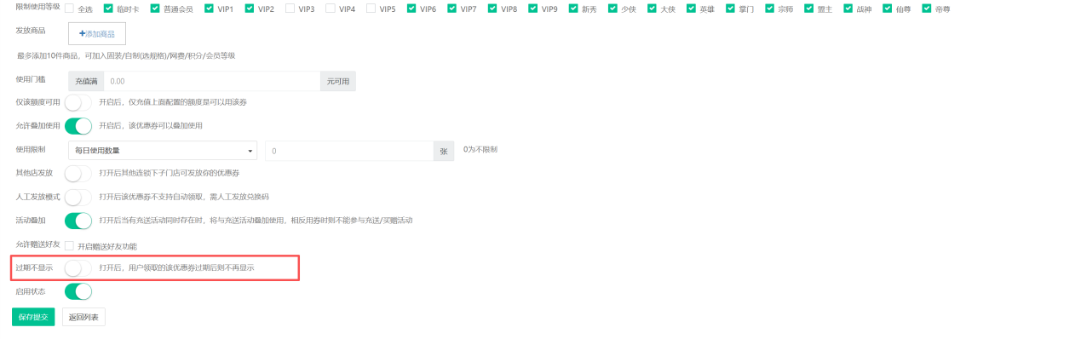Uncheck the 战神 level checkbox

click(x=848, y=9)
